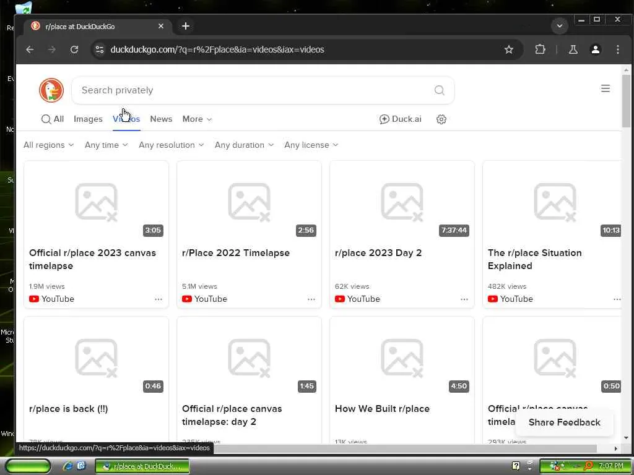Open the tab search dropdown button

point(560,26)
